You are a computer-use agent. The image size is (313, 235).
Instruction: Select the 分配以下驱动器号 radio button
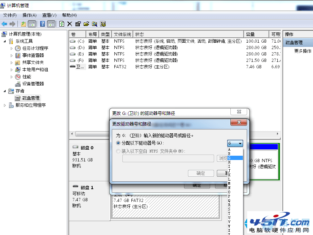(x=118, y=143)
